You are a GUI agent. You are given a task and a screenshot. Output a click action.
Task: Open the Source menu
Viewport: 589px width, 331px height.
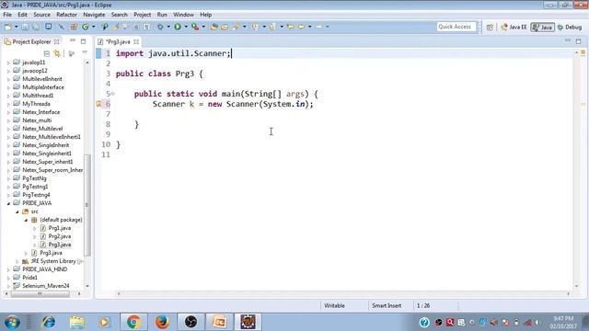click(x=41, y=15)
